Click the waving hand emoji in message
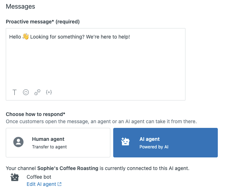This screenshot has width=225, height=192. 26,37
